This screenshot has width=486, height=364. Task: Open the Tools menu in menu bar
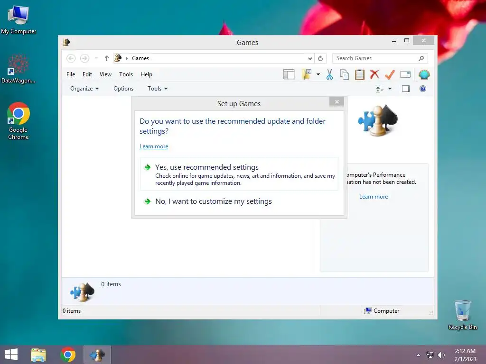coord(126,74)
